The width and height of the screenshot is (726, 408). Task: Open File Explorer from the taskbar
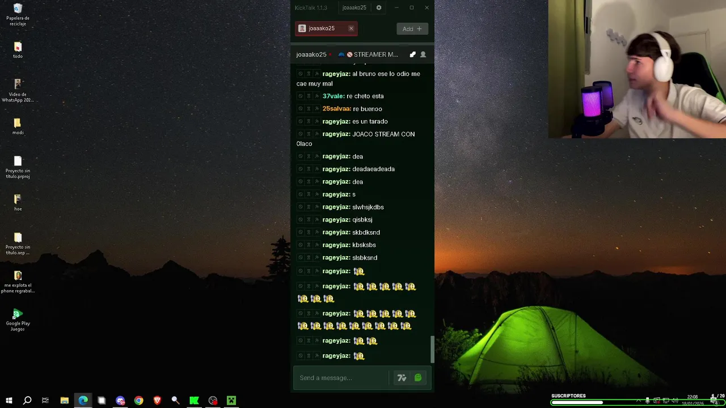click(x=65, y=401)
